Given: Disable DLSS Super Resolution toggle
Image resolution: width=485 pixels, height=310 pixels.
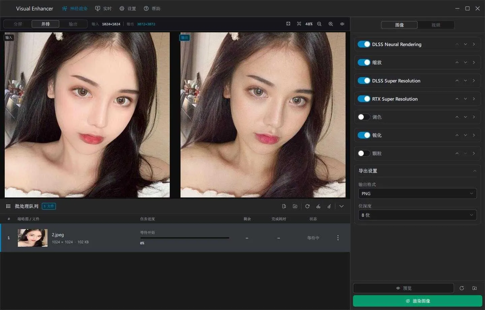Looking at the screenshot, I should tap(364, 81).
